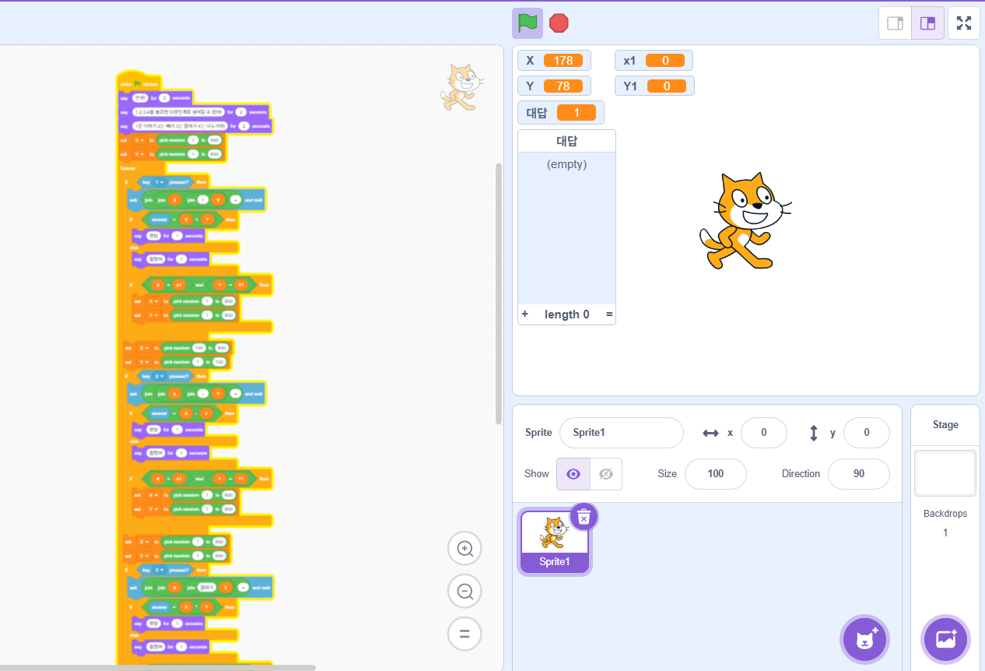
Task: Click the horizontal workspace scrollbar
Action: (x=158, y=668)
